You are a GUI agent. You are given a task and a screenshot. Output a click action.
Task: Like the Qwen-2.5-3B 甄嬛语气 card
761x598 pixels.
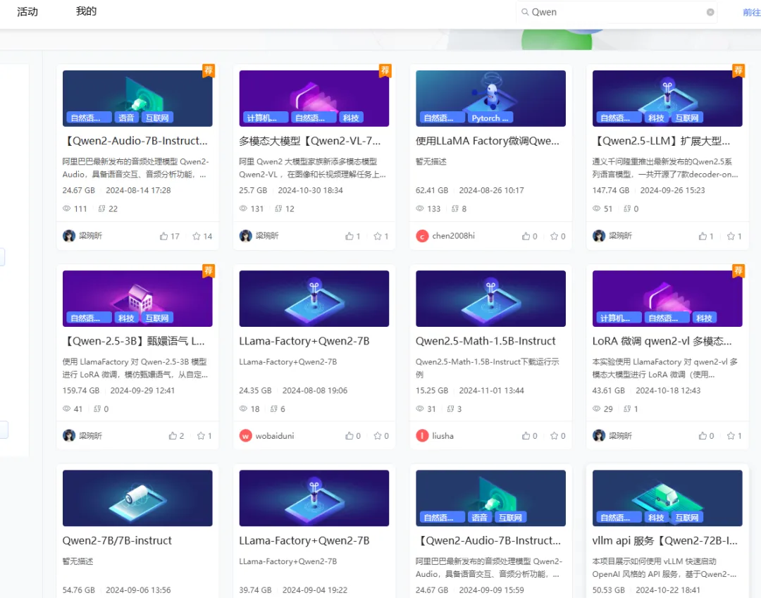coord(173,436)
